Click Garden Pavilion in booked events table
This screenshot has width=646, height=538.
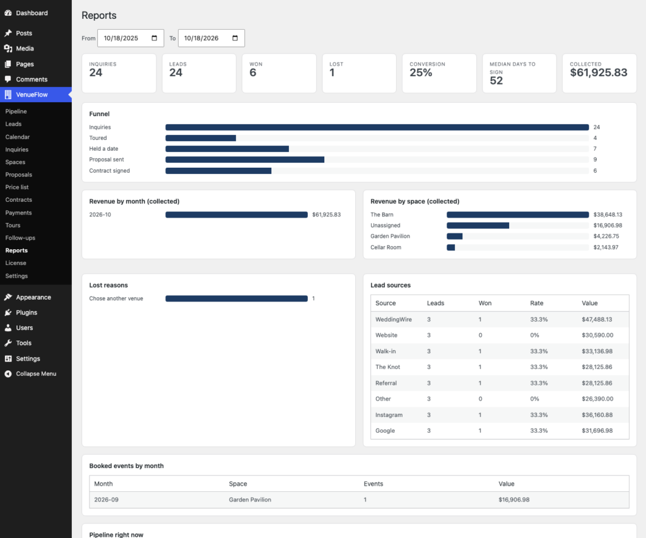[250, 500]
